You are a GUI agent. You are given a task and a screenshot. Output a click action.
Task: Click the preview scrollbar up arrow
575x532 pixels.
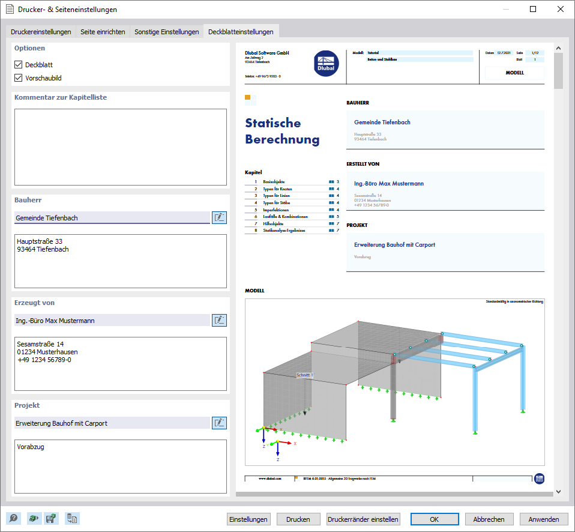(x=559, y=47)
